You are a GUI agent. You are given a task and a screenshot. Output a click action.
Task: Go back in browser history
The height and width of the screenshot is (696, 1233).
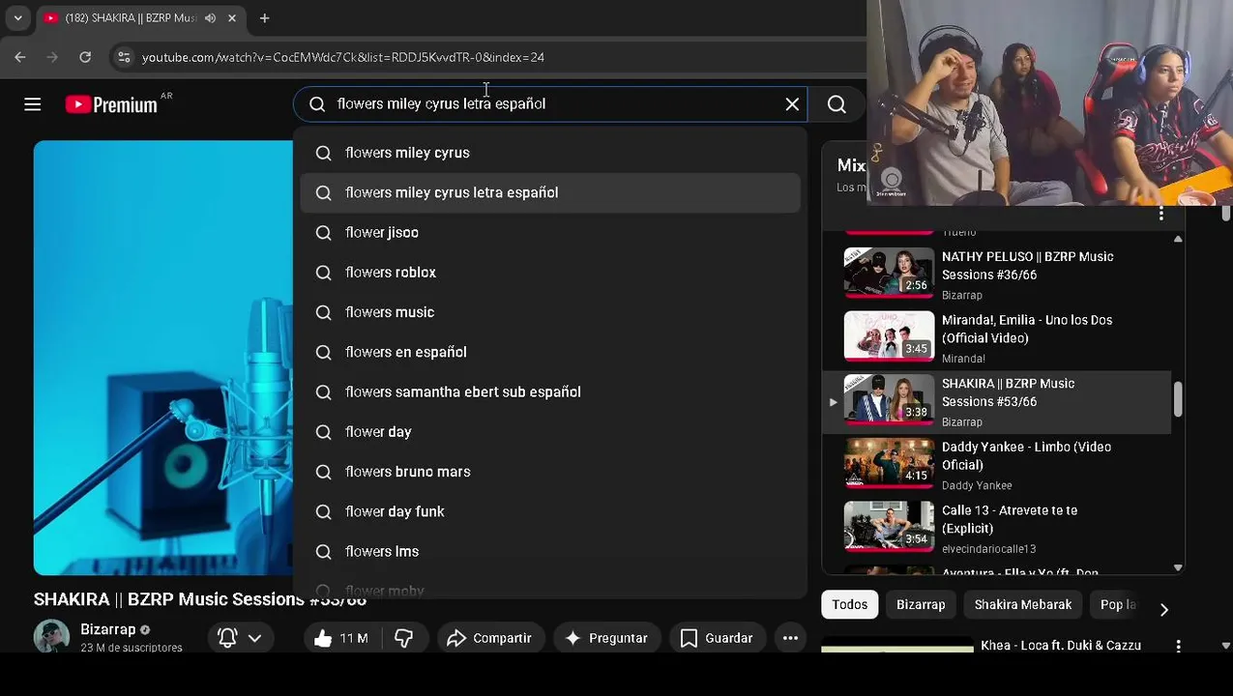(20, 57)
